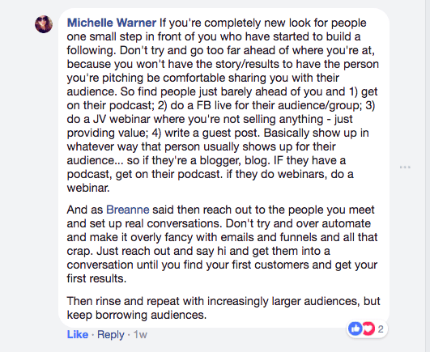Click the single word 'webinar.' line
Image resolution: width=430 pixels, height=352 pixels.
tap(88, 188)
